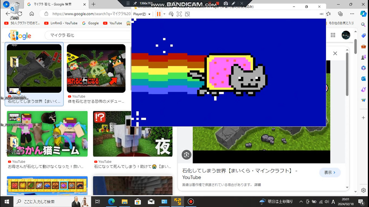
Task: Open a new Edge tab
Action: point(93,4)
